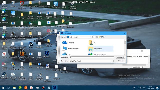Select the WinRAR archive desktop icon
160x90 pixels.
(39, 15)
